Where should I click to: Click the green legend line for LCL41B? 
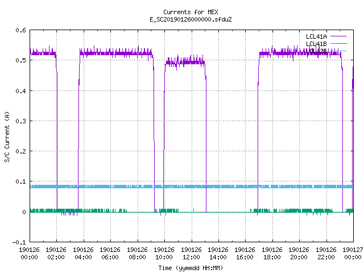[338, 43]
